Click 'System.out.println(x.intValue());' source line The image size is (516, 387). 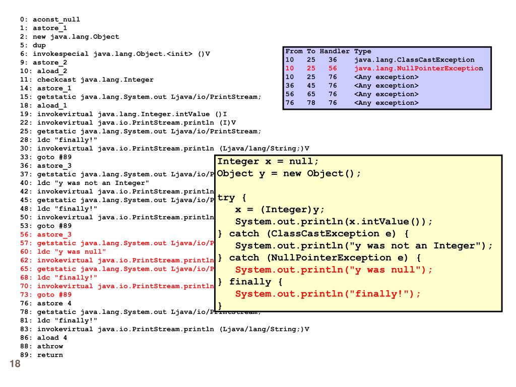click(x=334, y=222)
